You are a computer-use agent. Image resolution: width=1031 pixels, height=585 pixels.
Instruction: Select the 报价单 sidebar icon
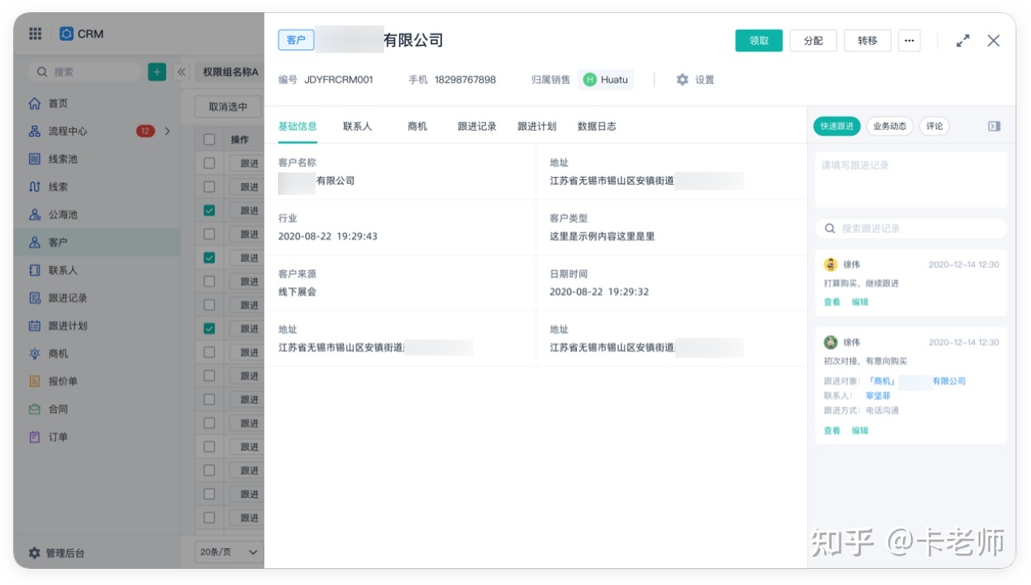coord(35,380)
